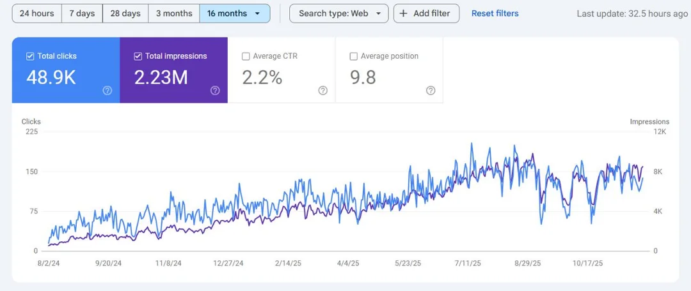Click the Reset filters link
The image size is (691, 291).
(x=495, y=13)
